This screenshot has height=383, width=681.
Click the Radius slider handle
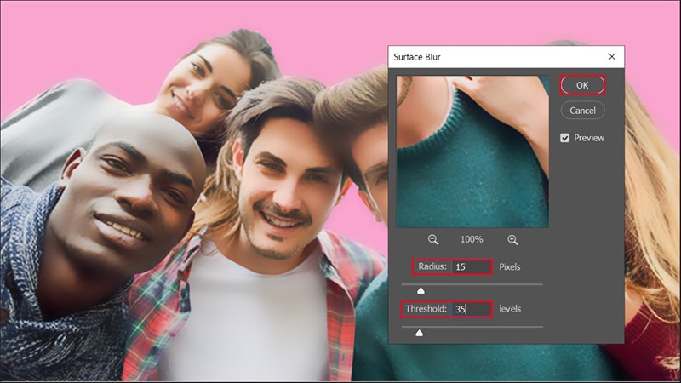coord(421,290)
